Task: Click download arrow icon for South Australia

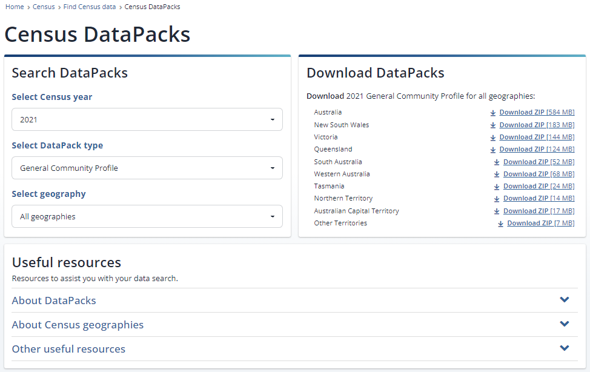Action: click(x=497, y=162)
